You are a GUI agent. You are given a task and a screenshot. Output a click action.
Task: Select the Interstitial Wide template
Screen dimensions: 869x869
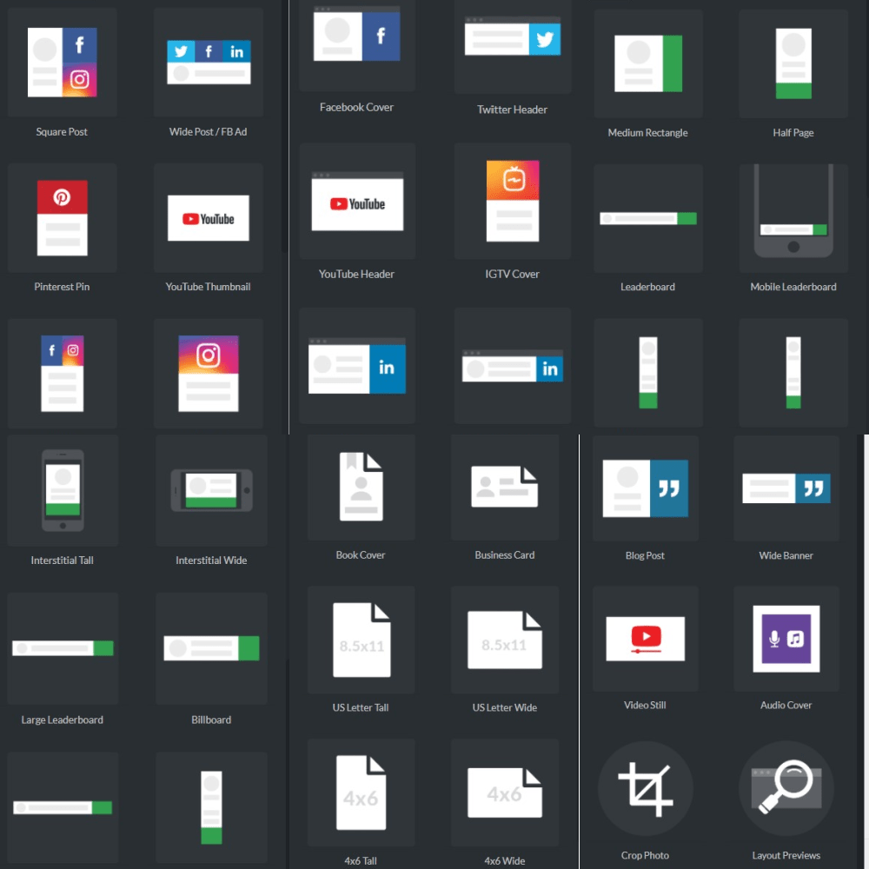point(211,490)
